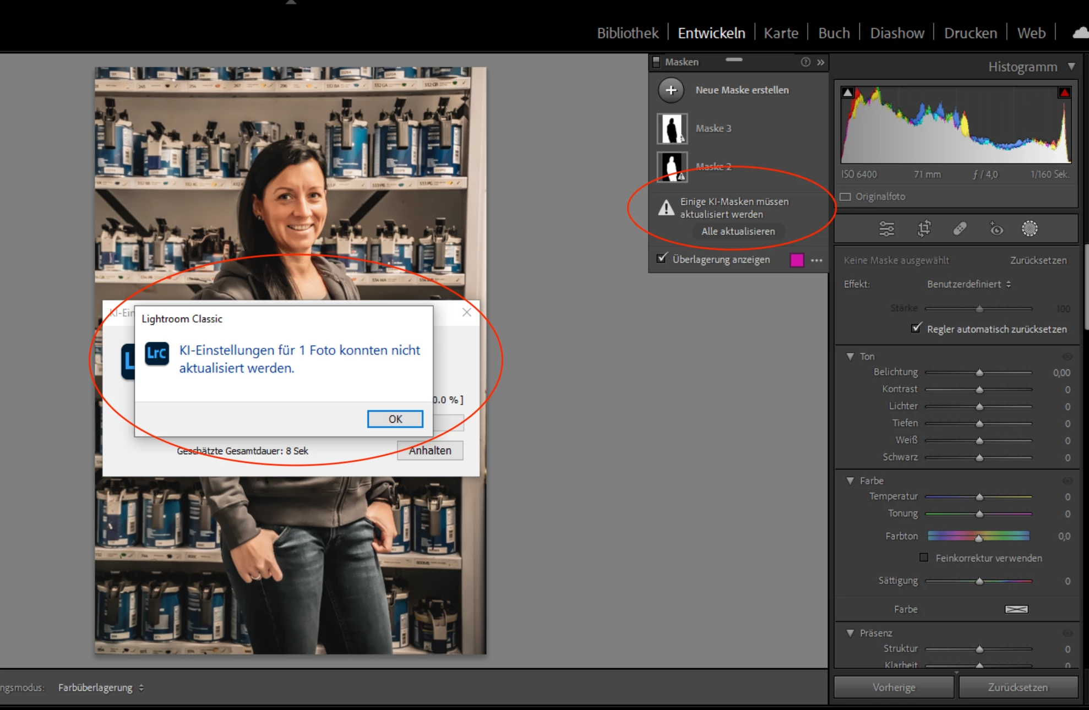Select the red eye correction tool
This screenshot has width=1089, height=710.
[x=996, y=228]
